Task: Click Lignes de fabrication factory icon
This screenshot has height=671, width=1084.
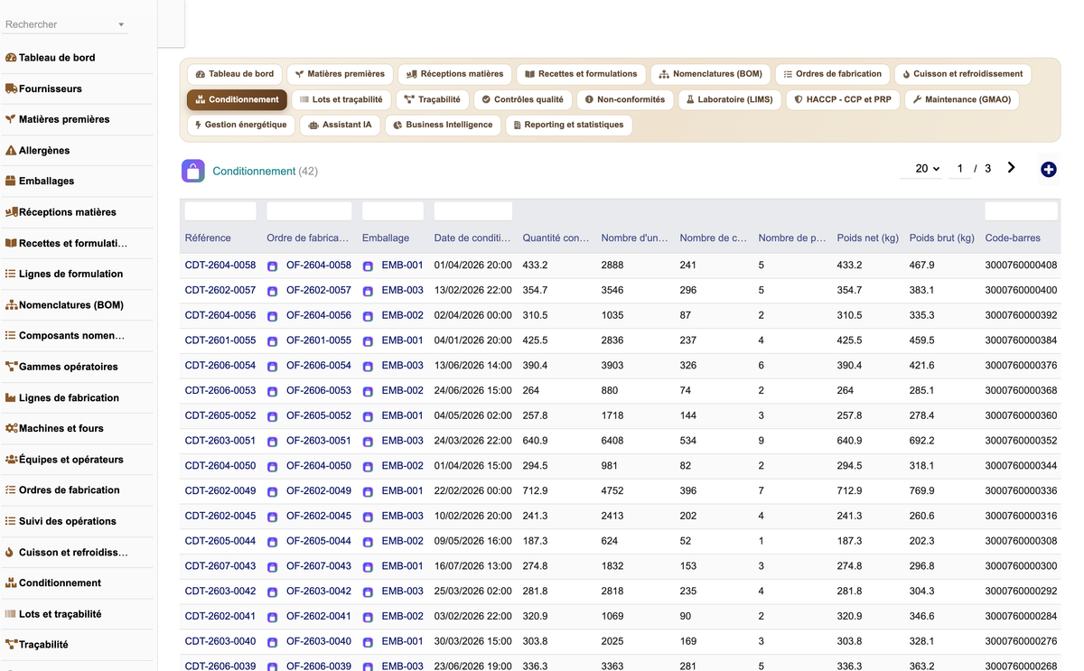Action: pos(11,397)
